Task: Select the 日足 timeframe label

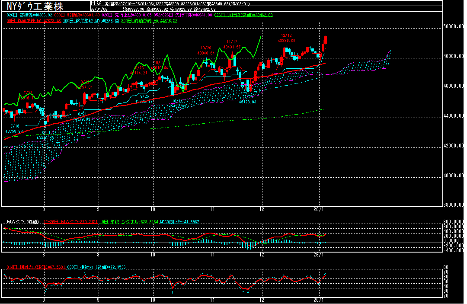Action: (96, 3)
